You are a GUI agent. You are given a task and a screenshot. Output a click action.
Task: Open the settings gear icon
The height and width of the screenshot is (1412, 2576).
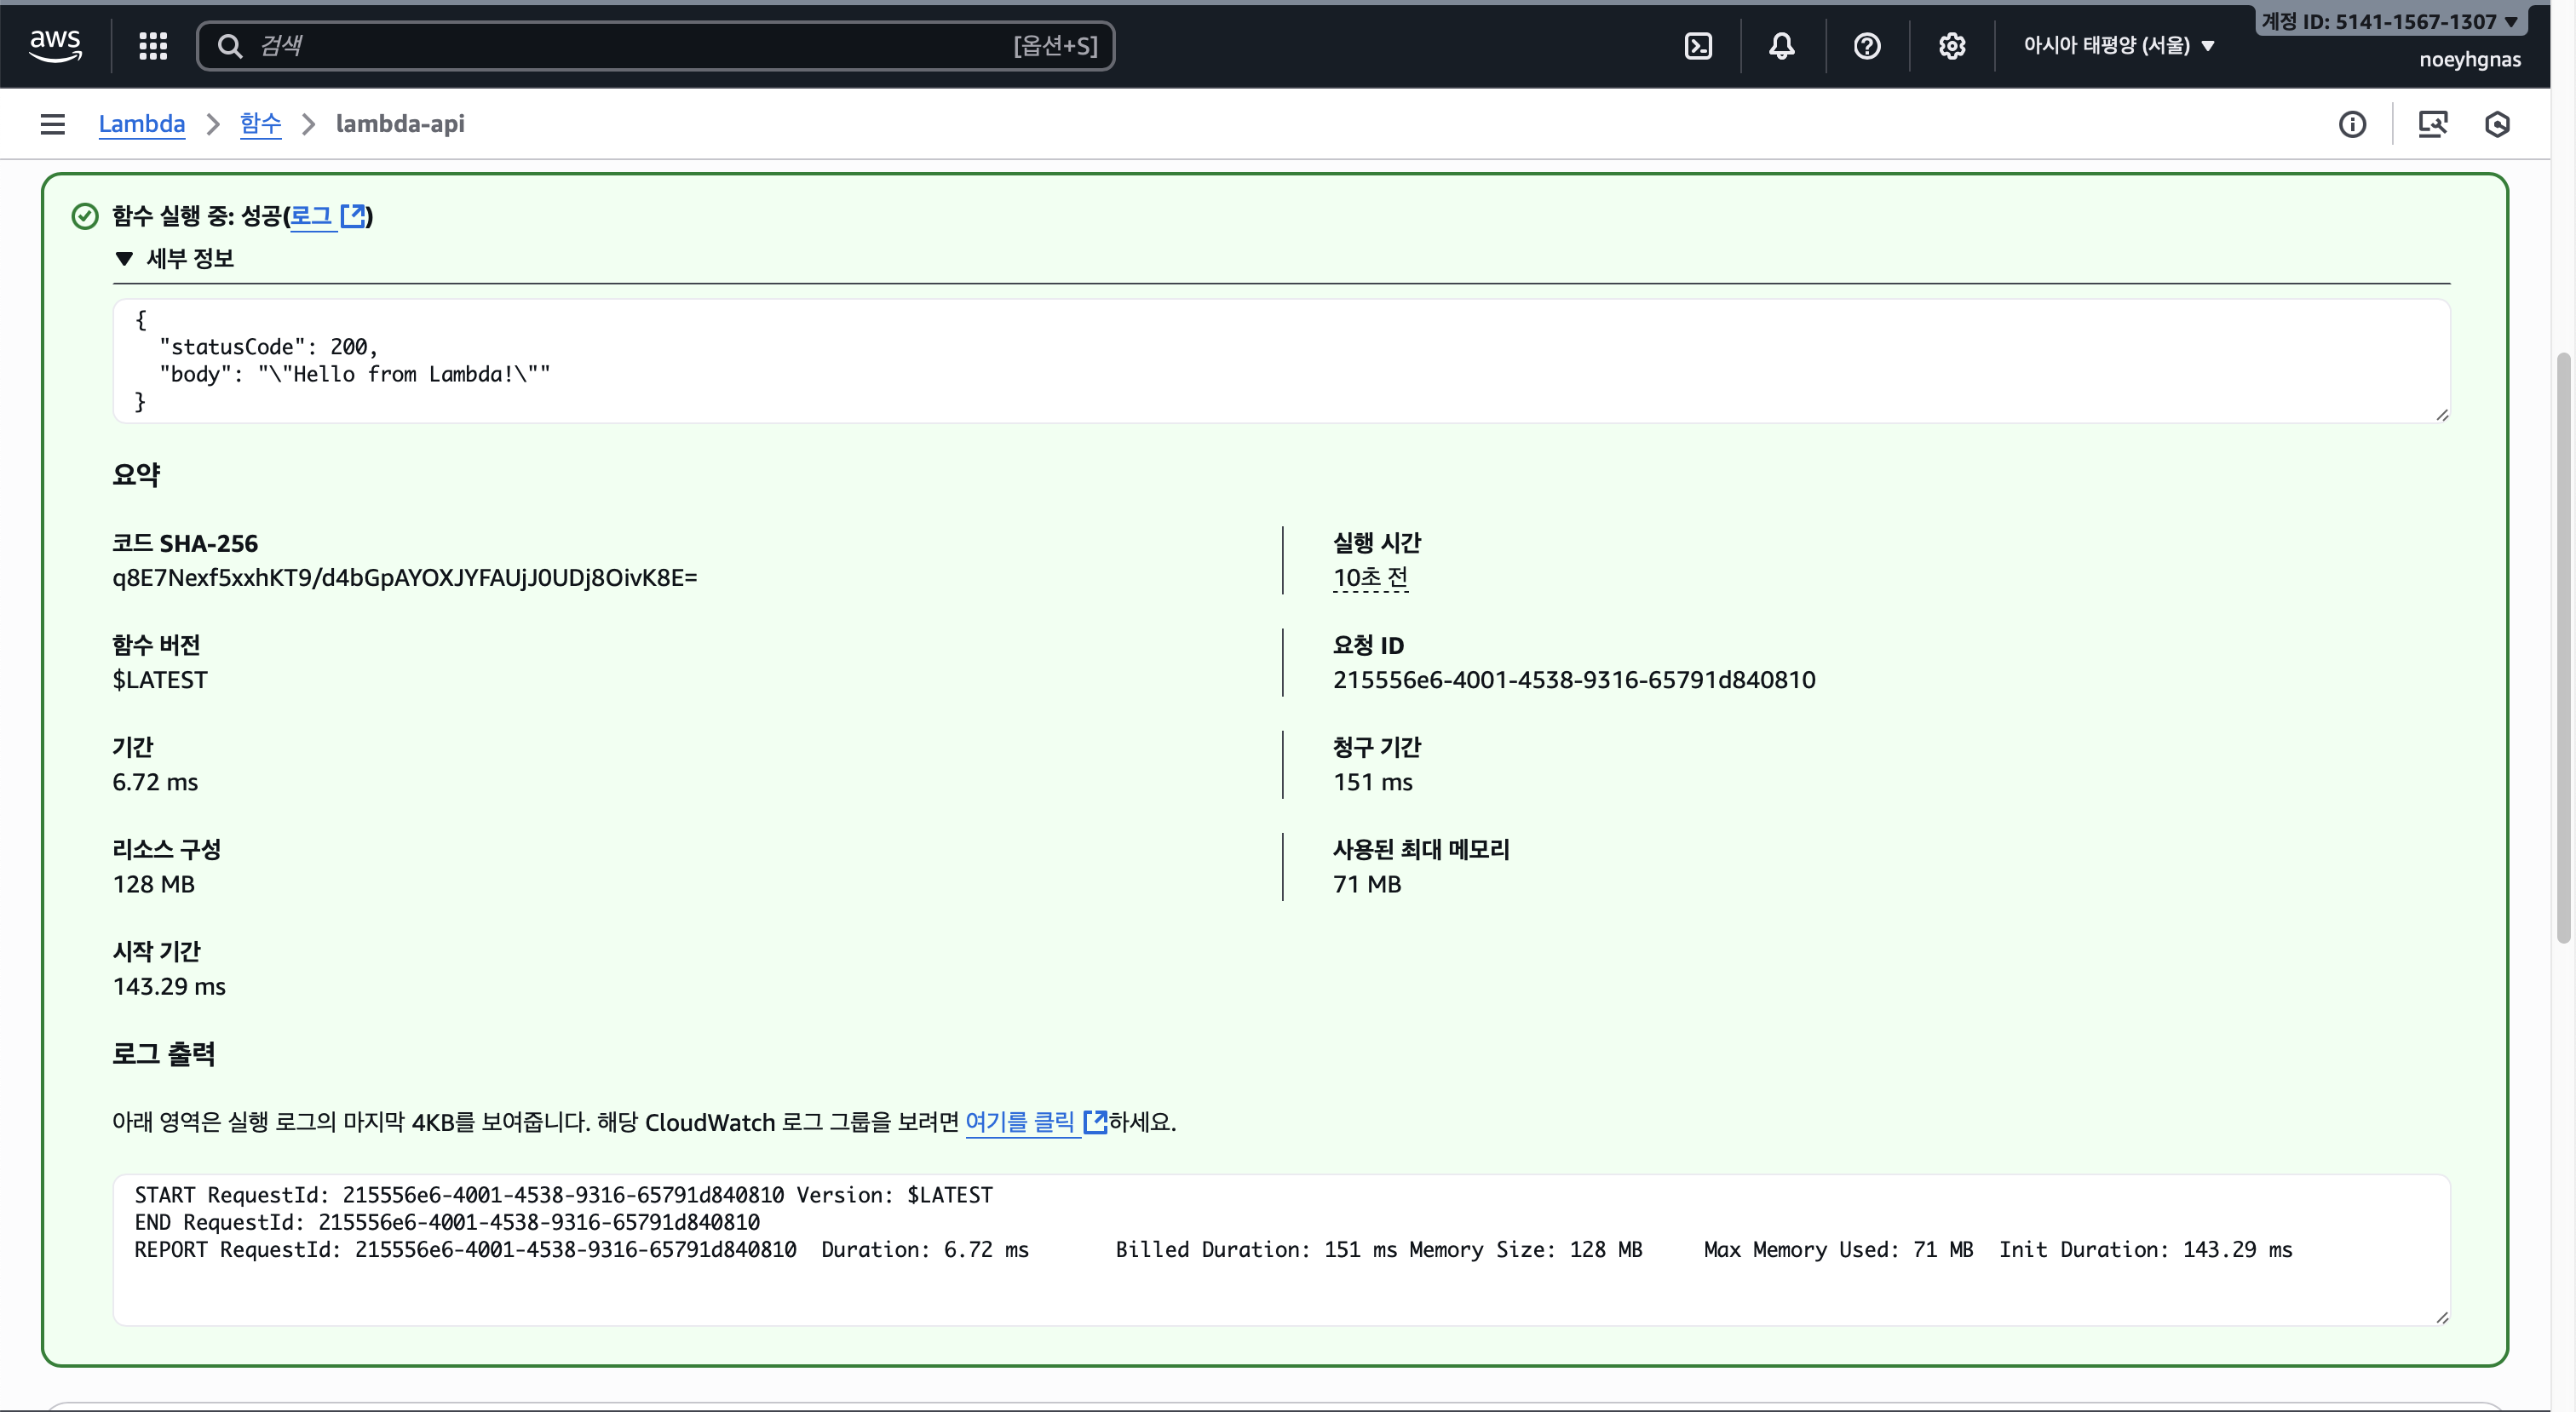coord(1951,46)
